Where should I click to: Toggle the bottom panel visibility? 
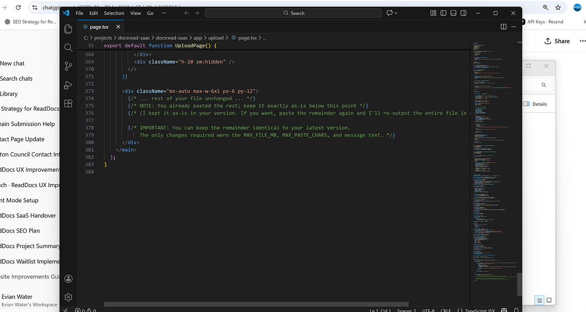click(x=453, y=12)
